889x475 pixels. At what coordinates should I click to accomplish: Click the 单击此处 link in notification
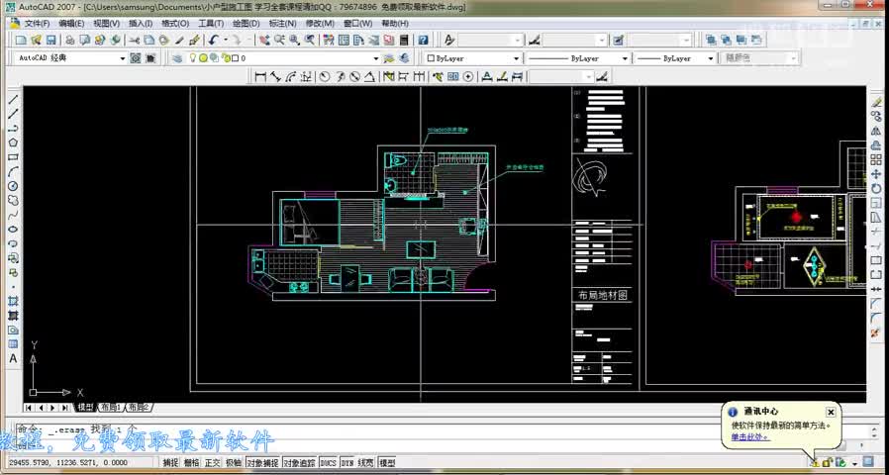tap(749, 436)
